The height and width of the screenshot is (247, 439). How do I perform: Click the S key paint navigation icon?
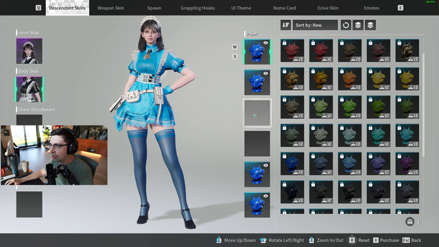tap(235, 56)
